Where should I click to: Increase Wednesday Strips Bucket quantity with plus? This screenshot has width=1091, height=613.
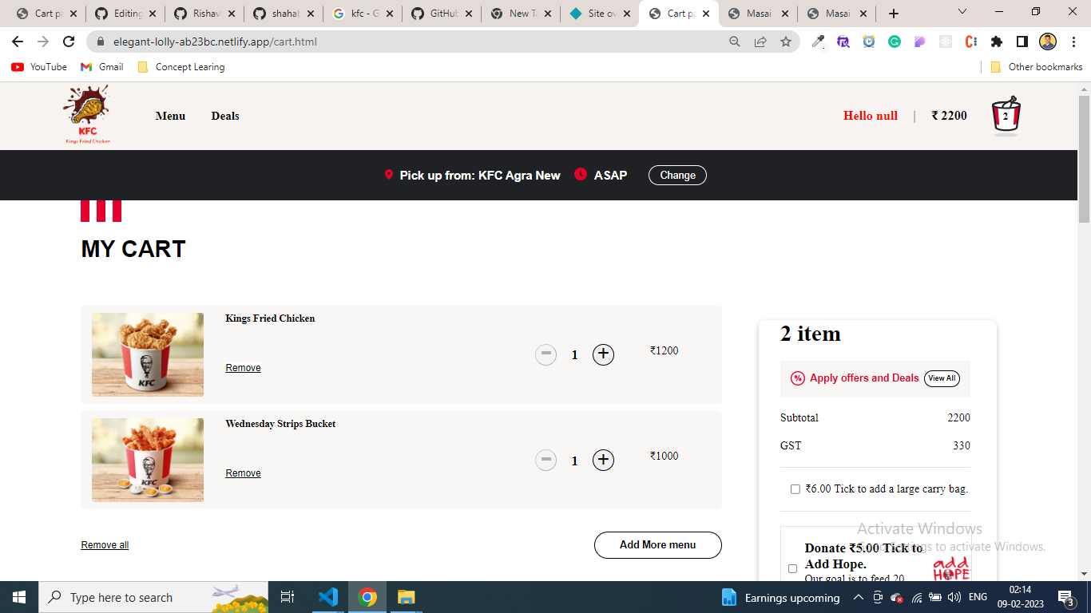(x=603, y=460)
